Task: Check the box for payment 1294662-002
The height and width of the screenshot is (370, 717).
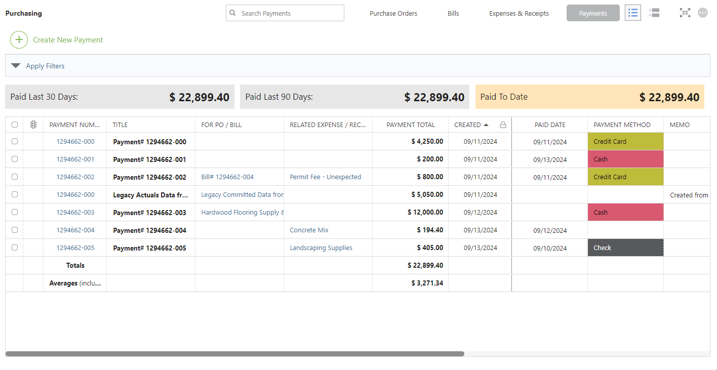Action: (15, 177)
